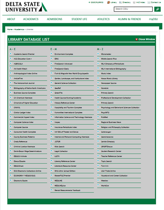Viewport: 164px width, 210px height.
Task: Click the red X Close Window icon
Action: (136, 39)
